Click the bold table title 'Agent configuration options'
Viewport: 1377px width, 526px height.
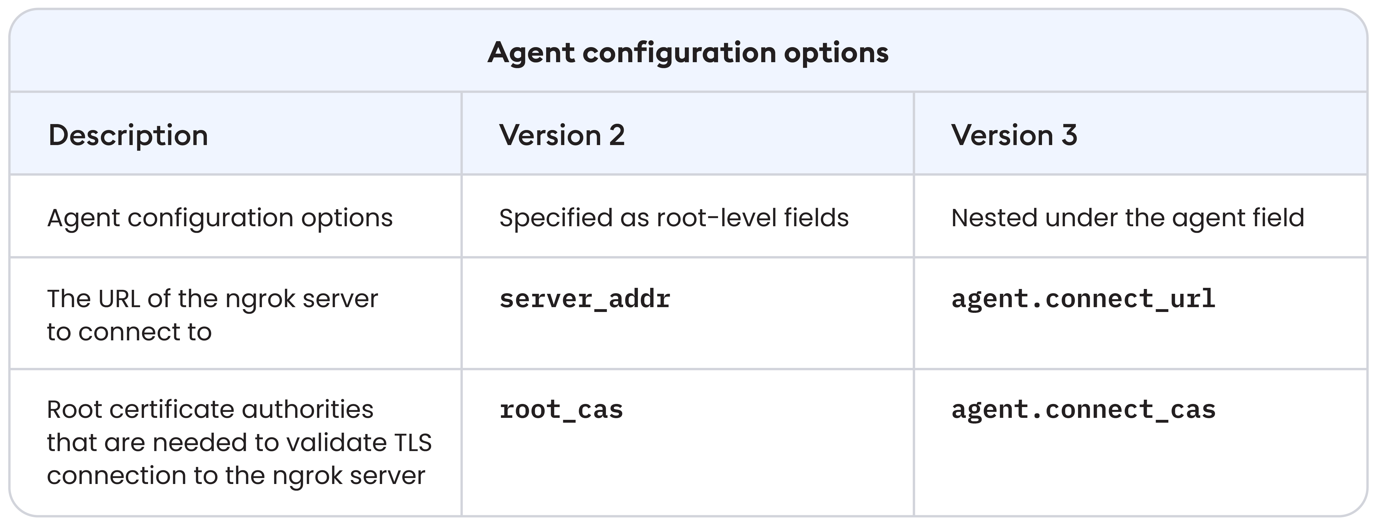(688, 53)
